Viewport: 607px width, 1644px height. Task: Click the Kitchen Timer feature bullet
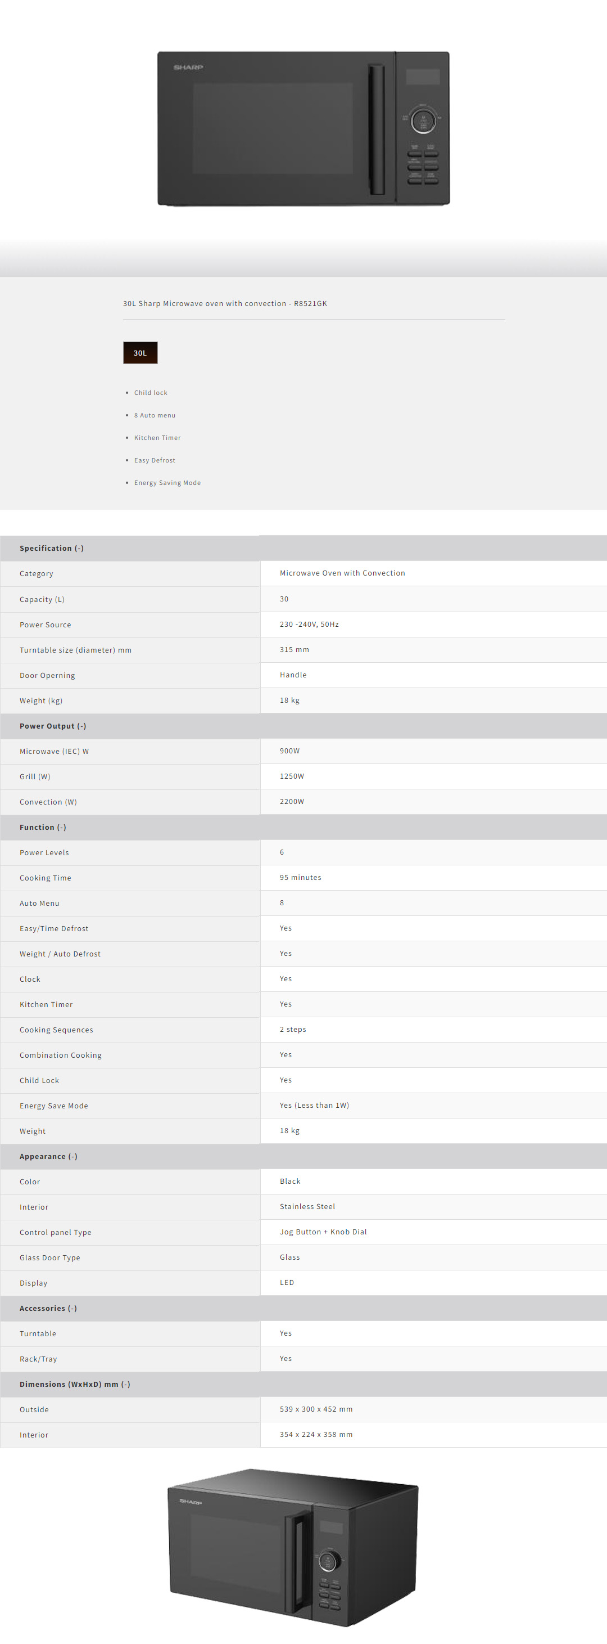pos(157,438)
